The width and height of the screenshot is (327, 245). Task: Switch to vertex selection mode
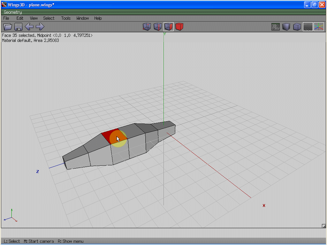[x=147, y=27]
